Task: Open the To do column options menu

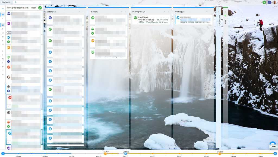Action: tap(125, 12)
